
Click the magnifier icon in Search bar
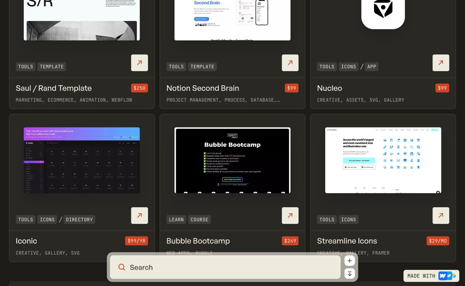point(122,267)
